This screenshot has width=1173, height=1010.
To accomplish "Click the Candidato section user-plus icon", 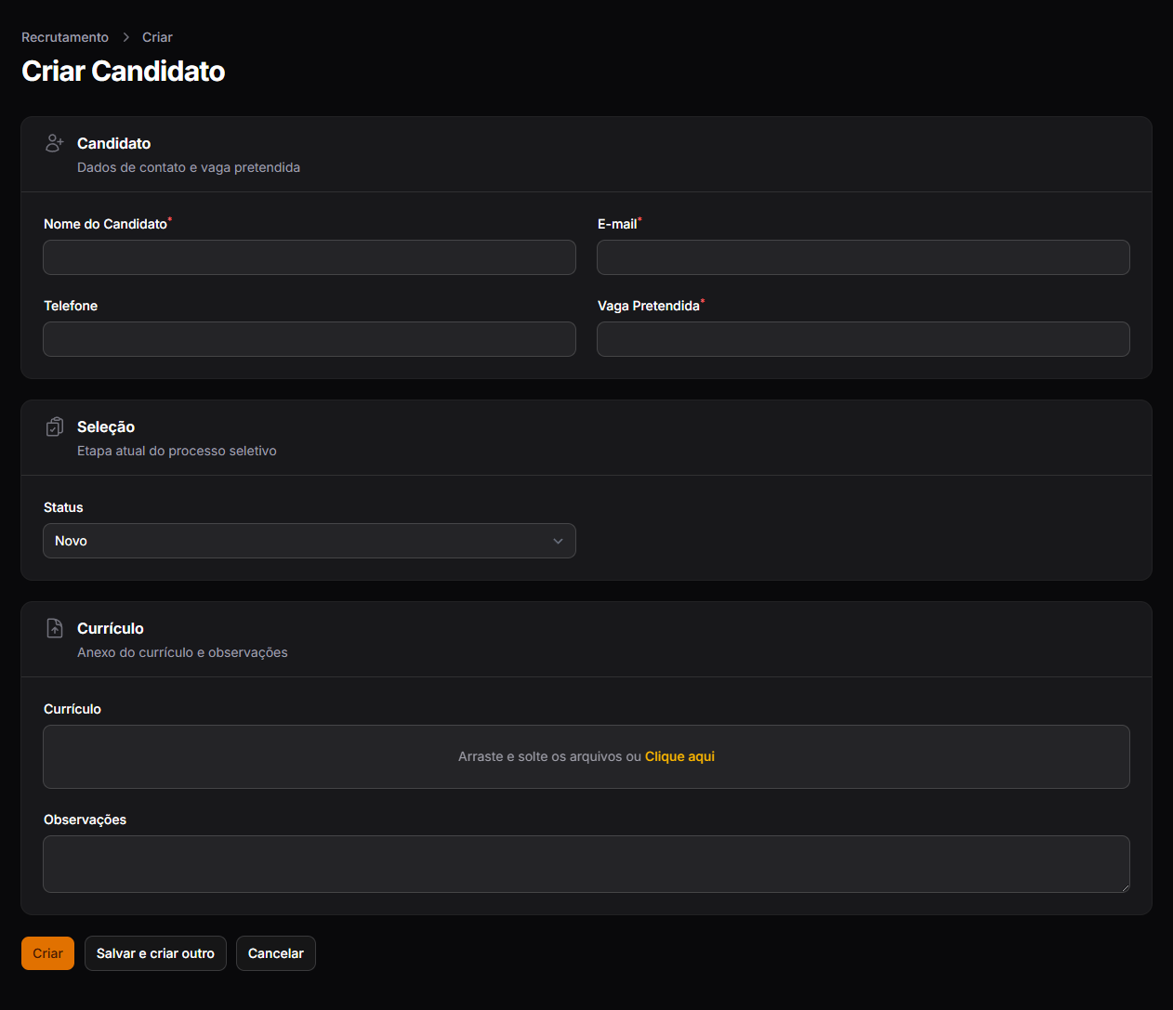I will pyautogui.click(x=55, y=143).
